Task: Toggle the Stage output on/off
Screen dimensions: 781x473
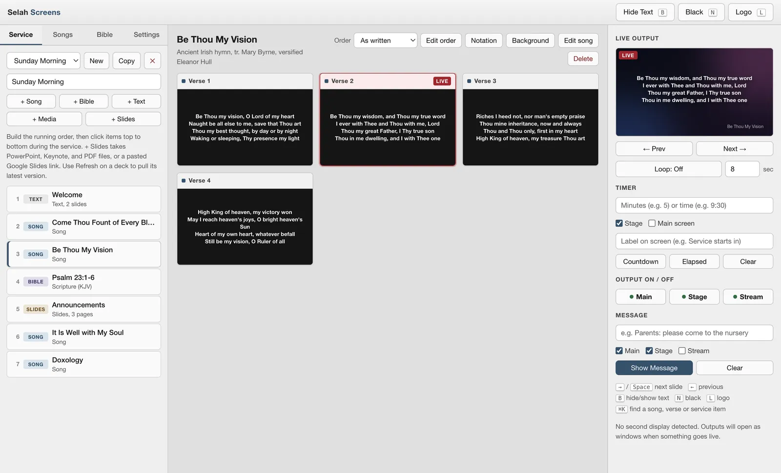Action: pyautogui.click(x=694, y=297)
